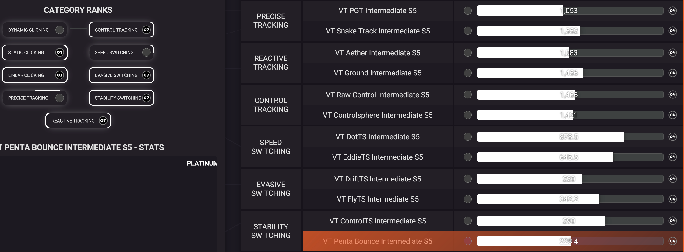Click the 04 badge beside VT FlyTS Intermediate
The height and width of the screenshot is (252, 684).
tap(672, 199)
